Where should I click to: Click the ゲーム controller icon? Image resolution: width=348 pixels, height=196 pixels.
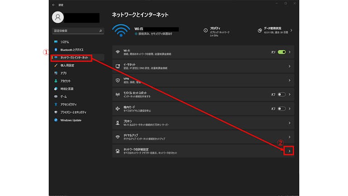click(x=56, y=97)
